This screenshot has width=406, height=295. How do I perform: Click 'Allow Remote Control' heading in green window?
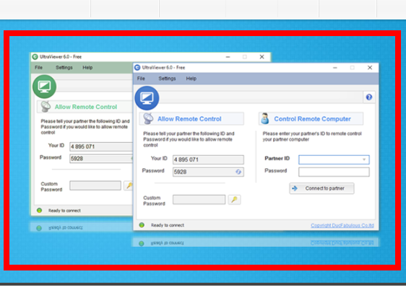point(86,107)
